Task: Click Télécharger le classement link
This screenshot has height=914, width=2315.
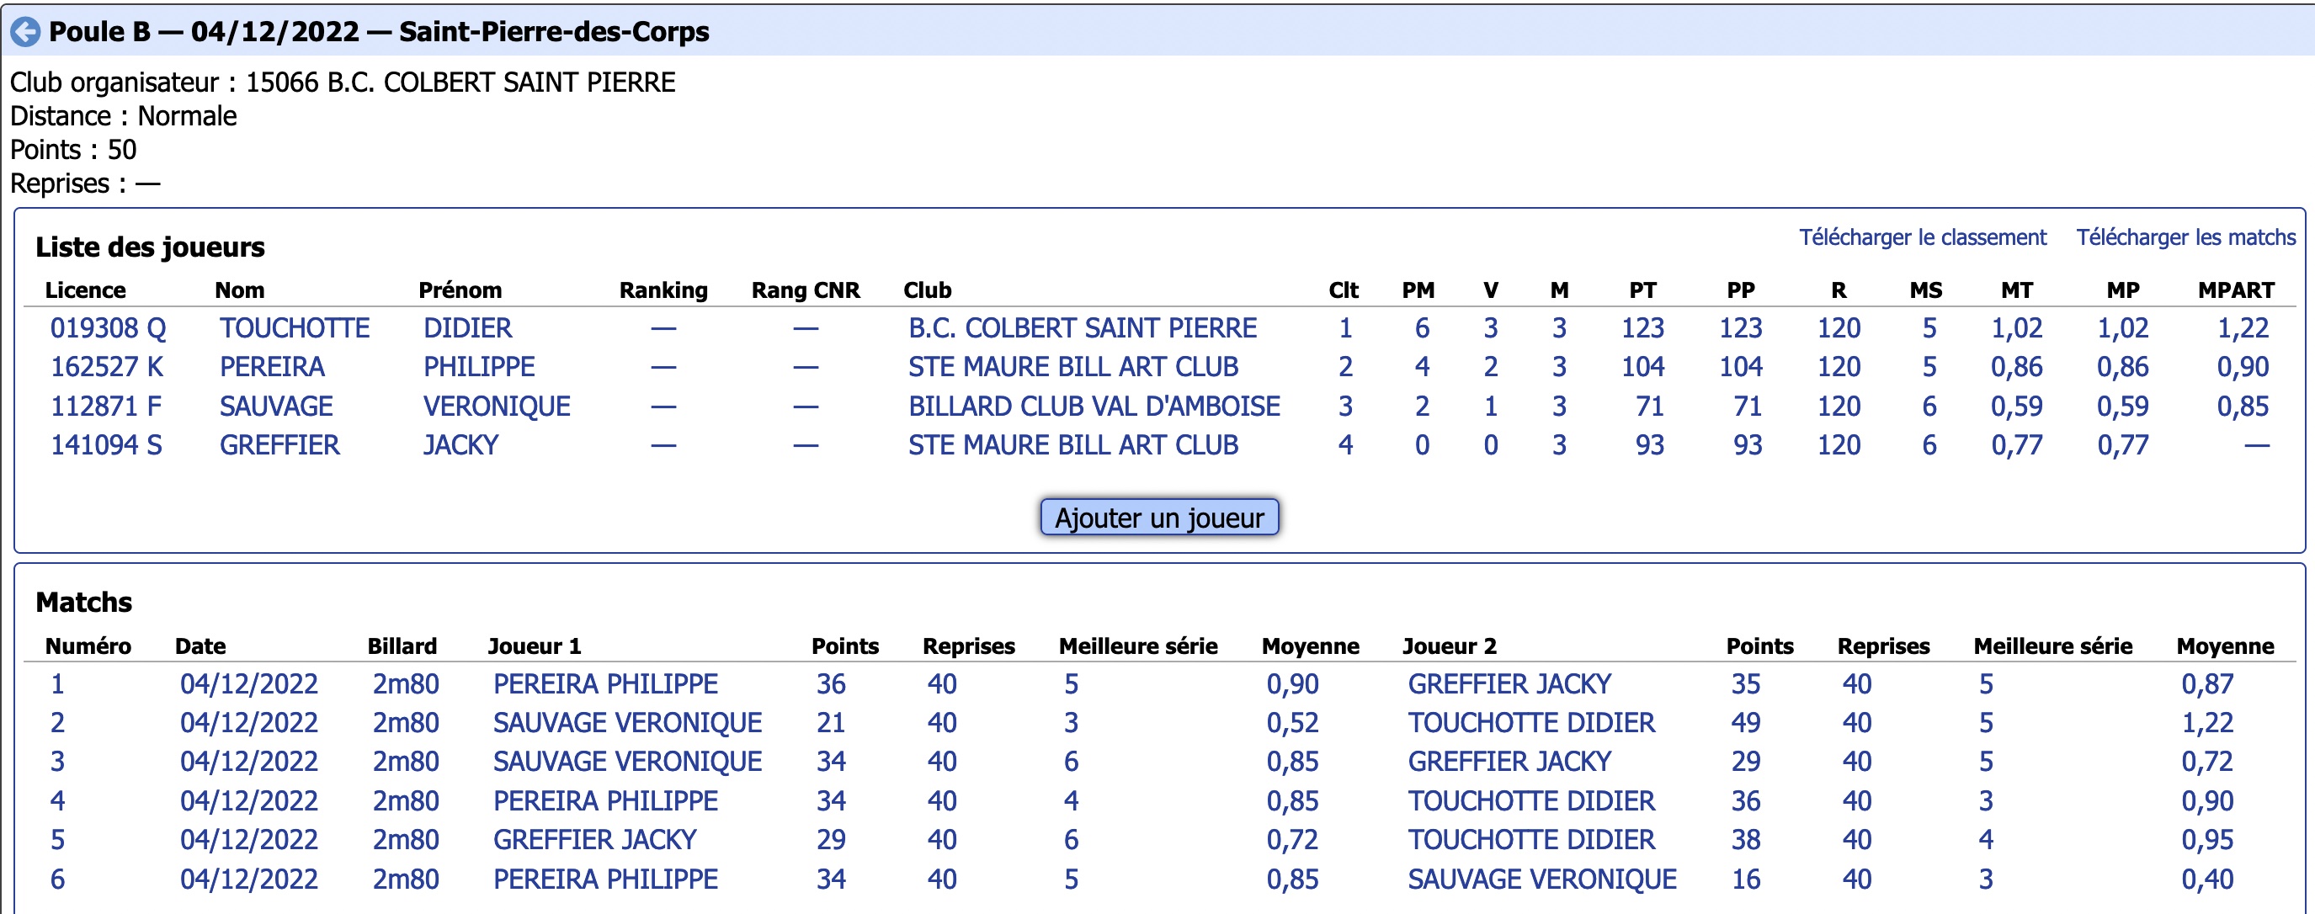Action: [x=1922, y=237]
